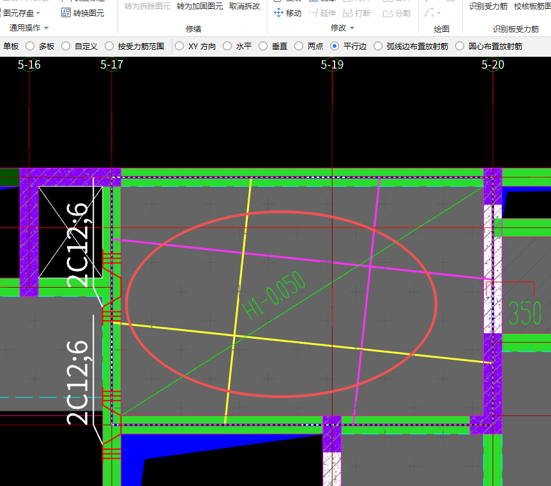Open the 图元存盘 dropdown arrow
Image resolution: width=551 pixels, height=486 pixels.
[x=38, y=13]
